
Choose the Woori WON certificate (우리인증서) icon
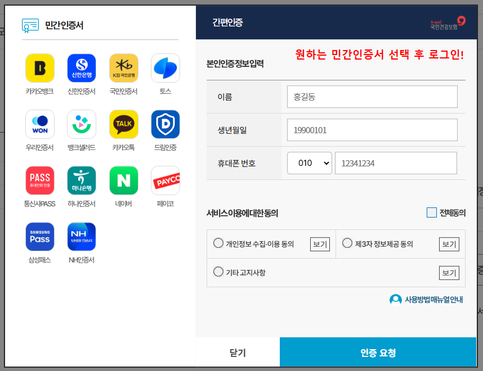40,124
